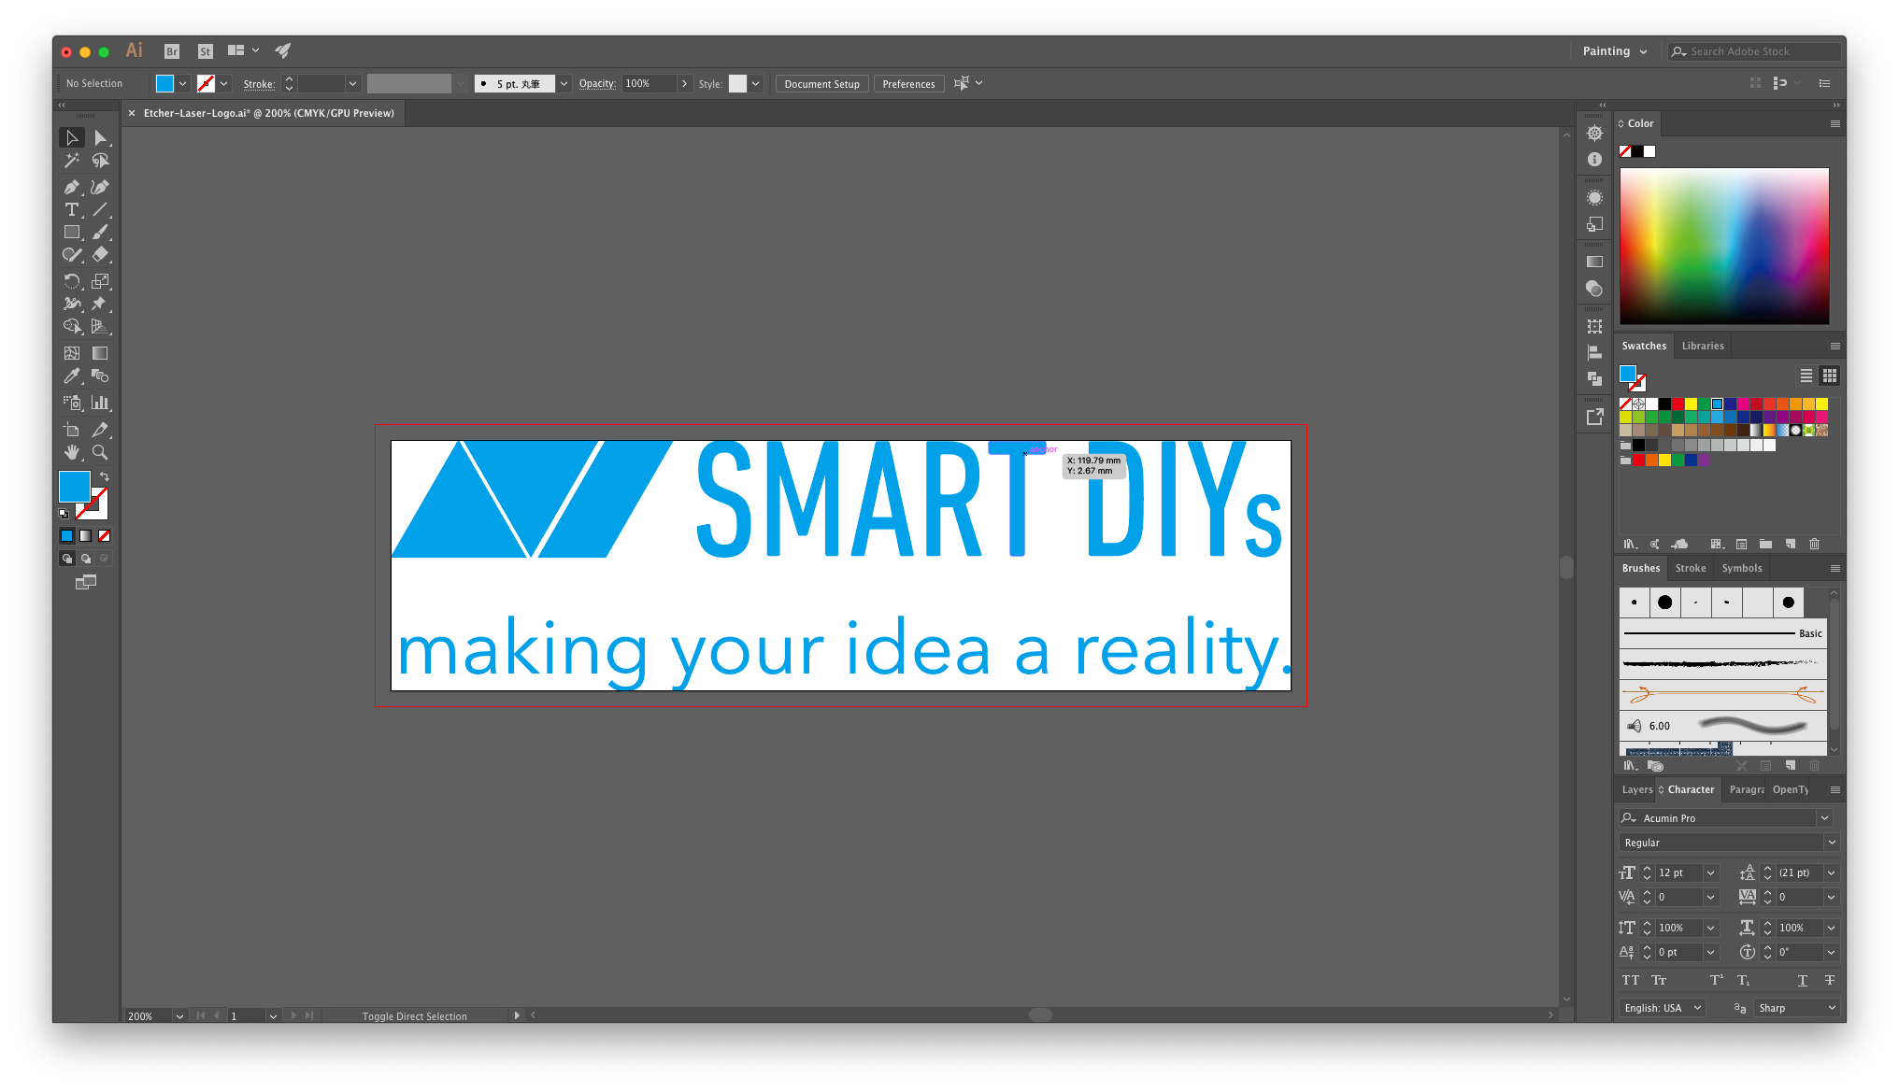The height and width of the screenshot is (1092, 1899).
Task: Select the Rotate tool
Action: (71, 280)
